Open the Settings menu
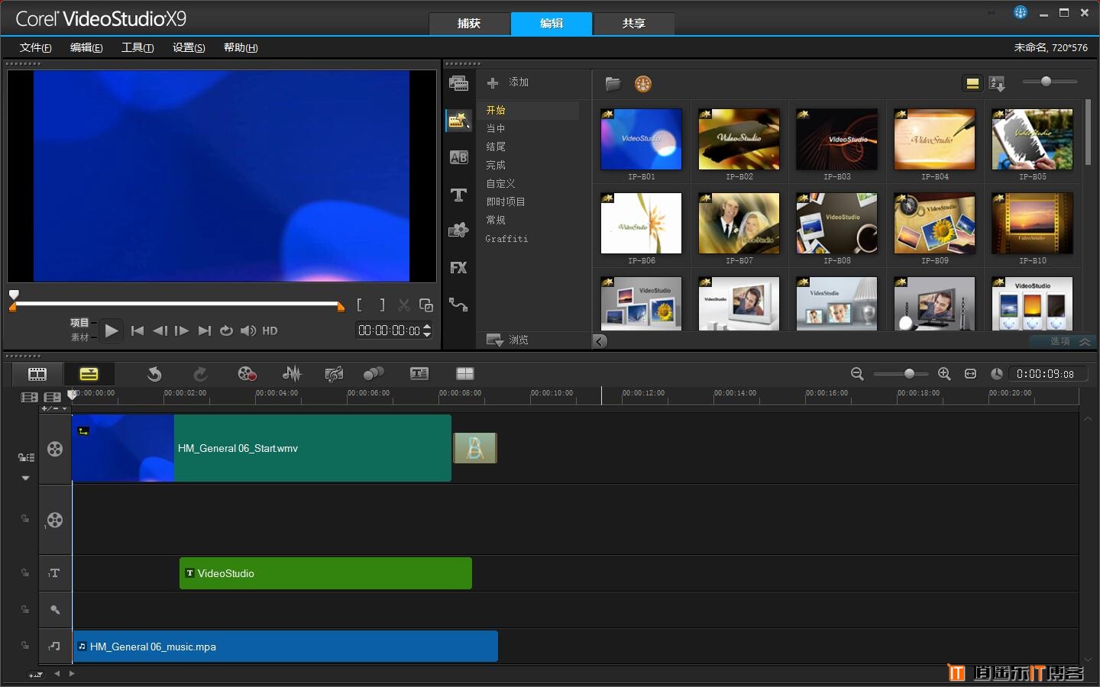The height and width of the screenshot is (687, 1100). (x=189, y=47)
